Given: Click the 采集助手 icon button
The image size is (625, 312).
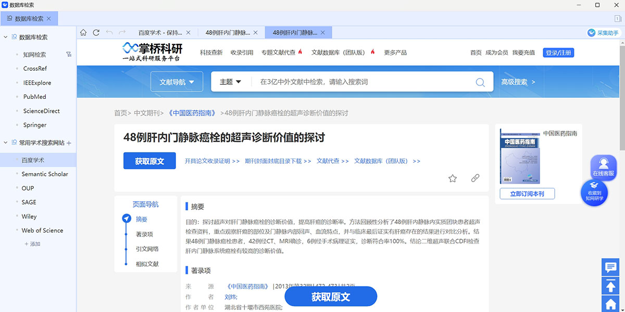Looking at the screenshot, I should point(603,33).
